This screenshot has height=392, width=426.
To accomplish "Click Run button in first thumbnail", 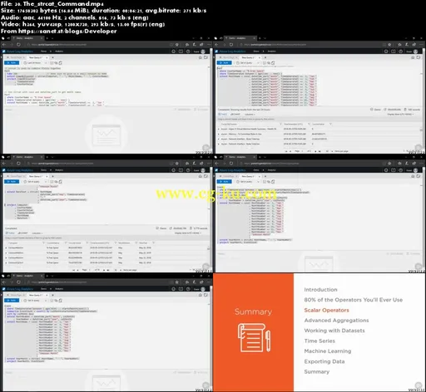I will point(12,63).
